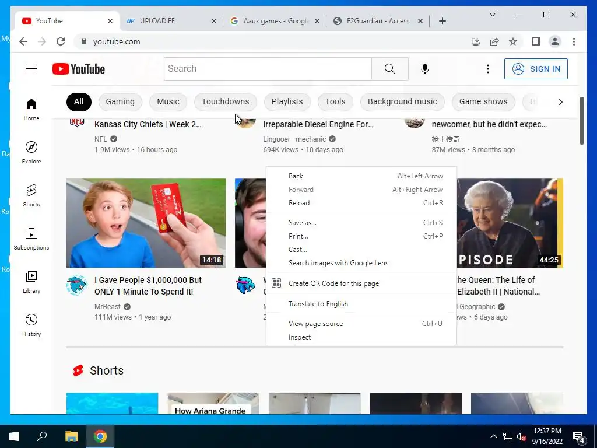Go to Home in sidebar
This screenshot has height=448, width=597.
31,110
